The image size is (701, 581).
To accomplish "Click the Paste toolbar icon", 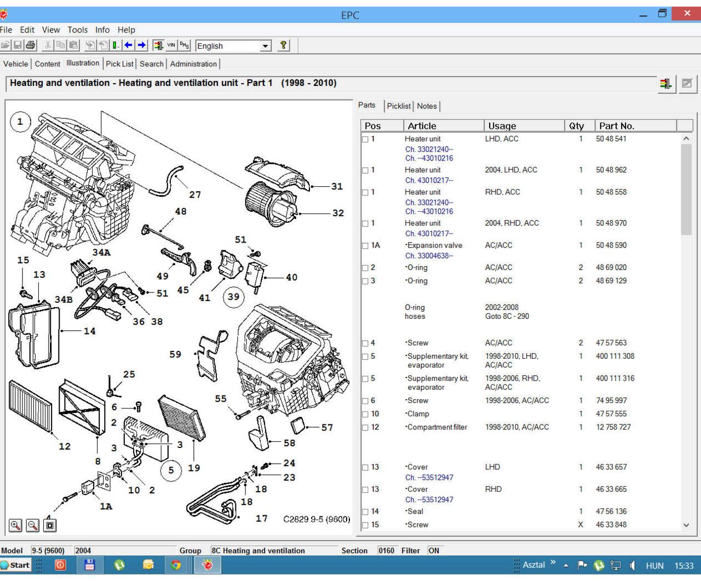I will point(73,45).
